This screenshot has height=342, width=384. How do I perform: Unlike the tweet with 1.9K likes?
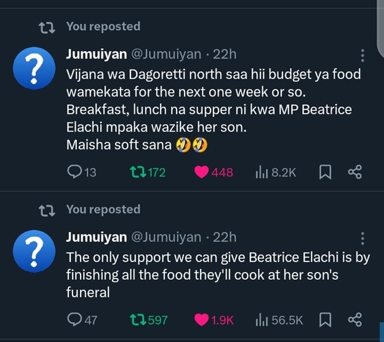tap(202, 320)
